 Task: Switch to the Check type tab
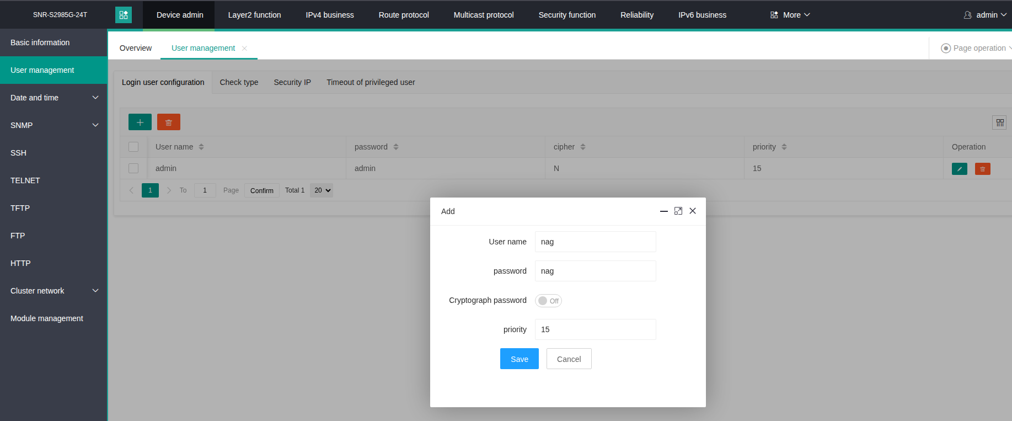click(239, 82)
